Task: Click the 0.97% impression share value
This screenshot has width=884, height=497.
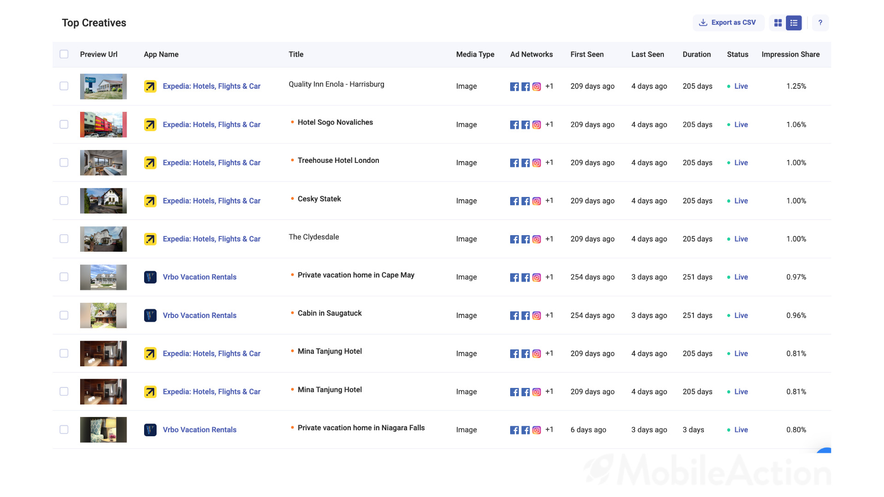Action: [x=796, y=277]
